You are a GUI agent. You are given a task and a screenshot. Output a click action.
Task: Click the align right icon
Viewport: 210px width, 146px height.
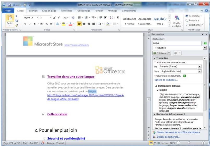[89, 24]
